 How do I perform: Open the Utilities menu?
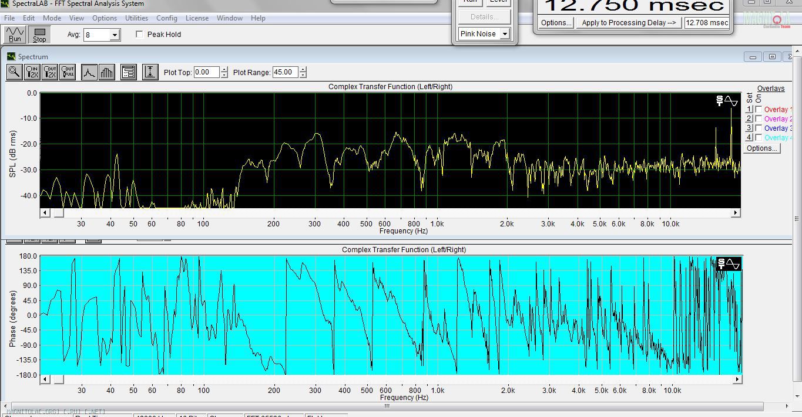click(x=136, y=18)
